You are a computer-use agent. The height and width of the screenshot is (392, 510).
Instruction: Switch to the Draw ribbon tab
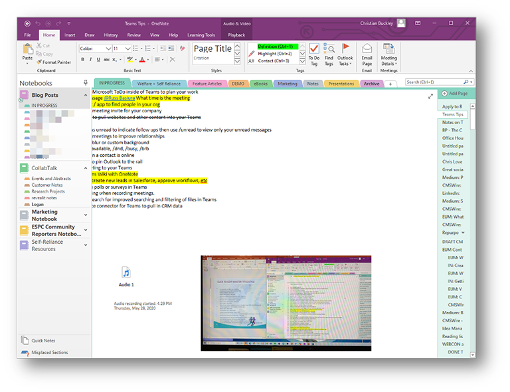click(x=90, y=35)
